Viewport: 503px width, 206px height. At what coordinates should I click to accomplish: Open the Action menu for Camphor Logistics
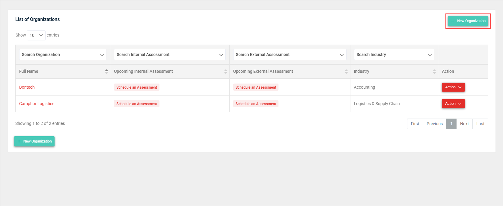tap(453, 104)
